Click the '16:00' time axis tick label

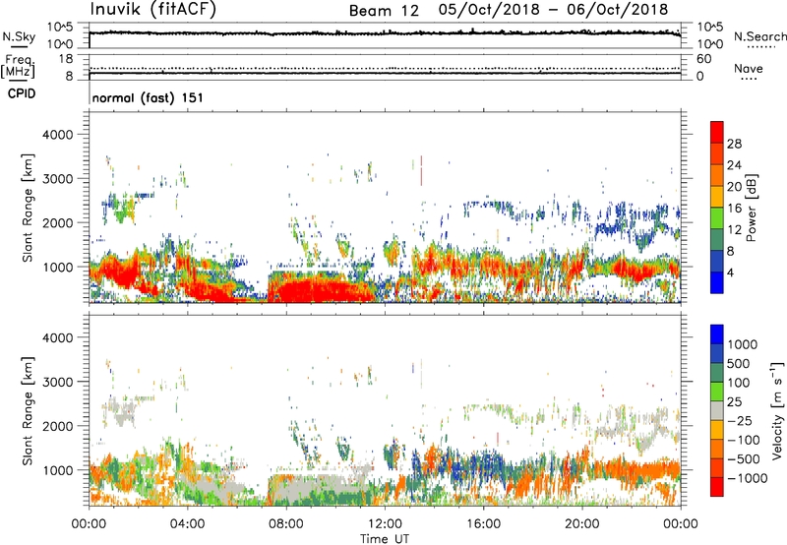pos(483,524)
